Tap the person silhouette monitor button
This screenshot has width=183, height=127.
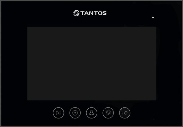pos(91,113)
